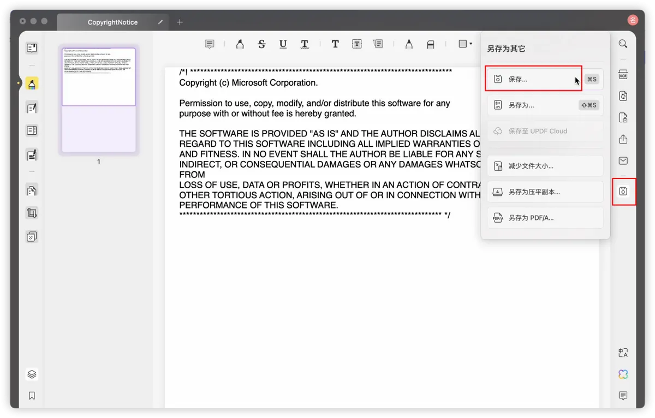This screenshot has width=655, height=418.
Task: Select the strikethrough text tool
Action: click(261, 44)
